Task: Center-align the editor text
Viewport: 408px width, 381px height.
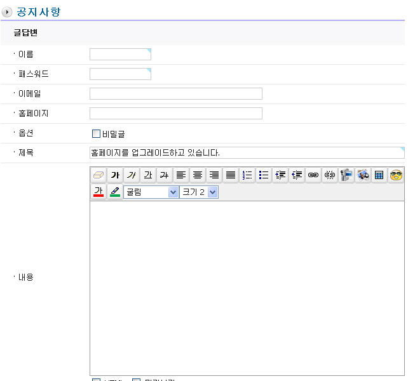Action: click(x=198, y=175)
